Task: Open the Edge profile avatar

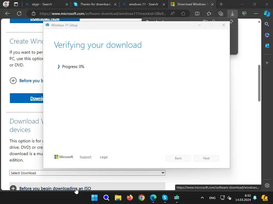Action: 6,4
